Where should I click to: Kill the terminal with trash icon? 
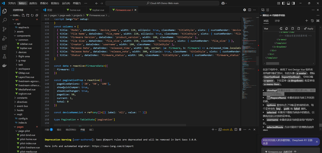240,129
